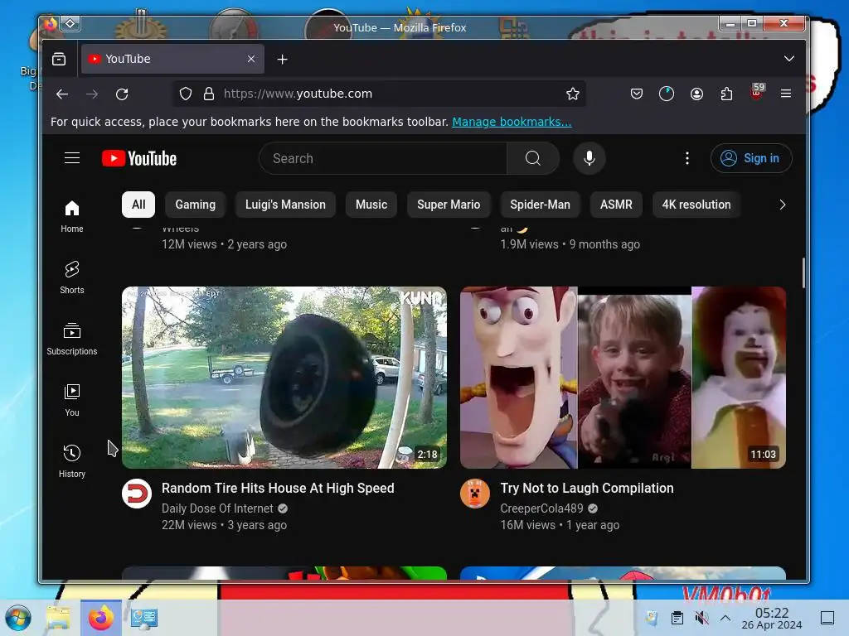
Task: Open CreeperCola489 channel name
Action: click(x=541, y=508)
